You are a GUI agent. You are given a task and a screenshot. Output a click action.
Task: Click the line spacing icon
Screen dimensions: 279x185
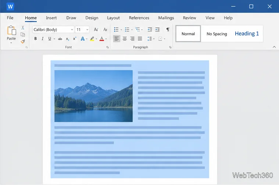150,39
